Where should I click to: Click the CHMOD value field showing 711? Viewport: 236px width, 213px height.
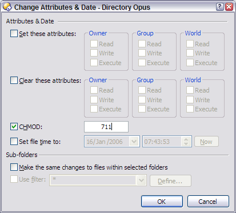coord(106,127)
